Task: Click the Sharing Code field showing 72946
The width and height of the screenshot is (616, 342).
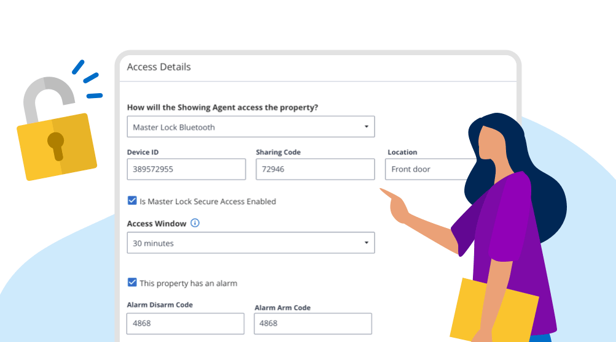Action: (x=315, y=169)
